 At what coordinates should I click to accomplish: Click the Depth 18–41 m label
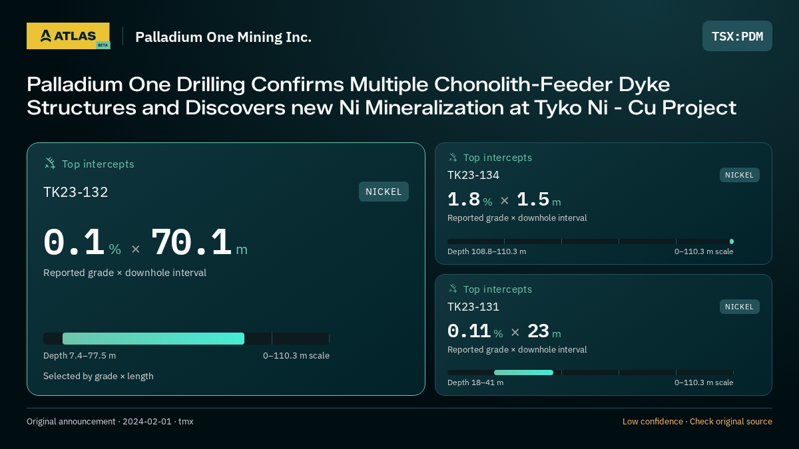(x=475, y=382)
